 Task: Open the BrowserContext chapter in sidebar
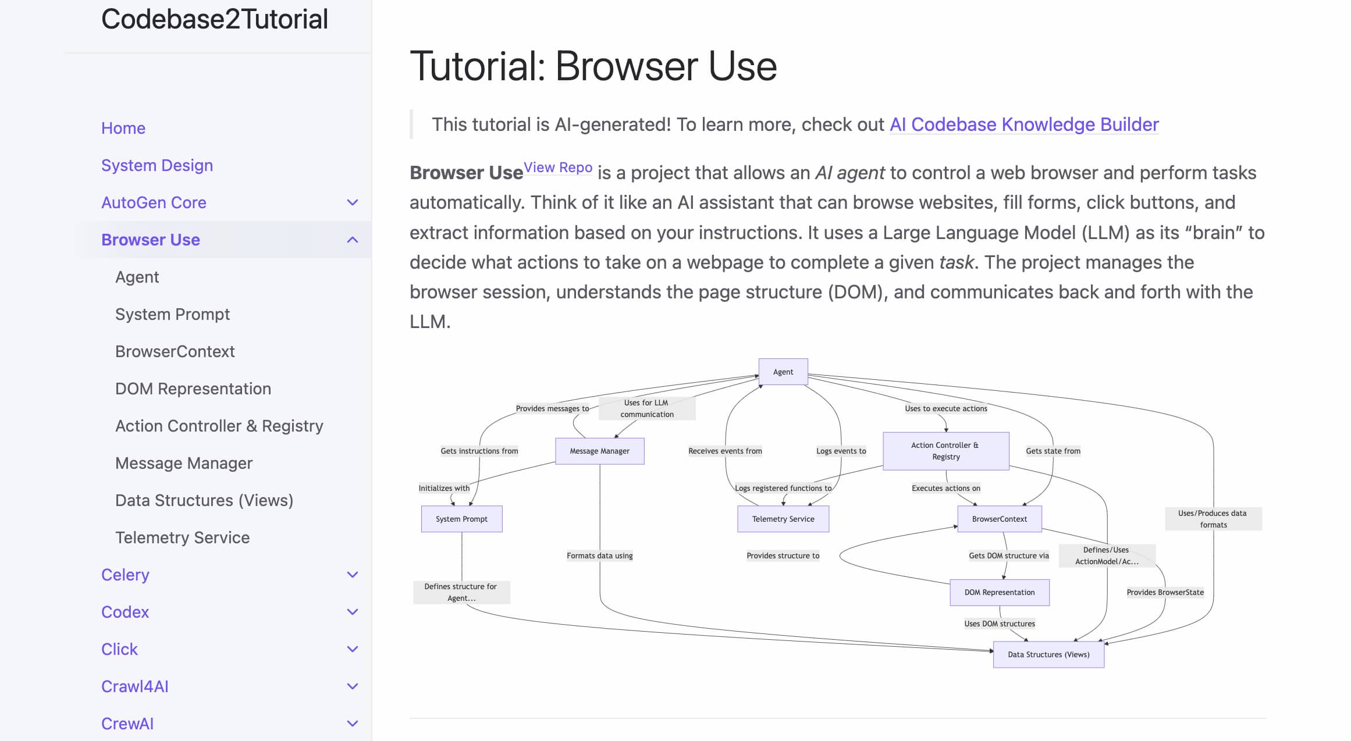tap(175, 351)
